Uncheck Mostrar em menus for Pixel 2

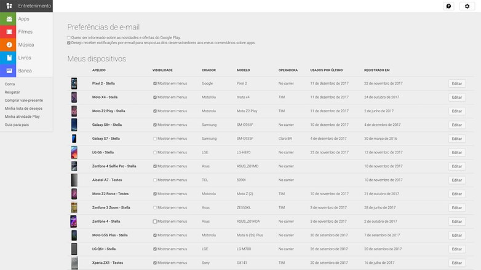point(155,83)
